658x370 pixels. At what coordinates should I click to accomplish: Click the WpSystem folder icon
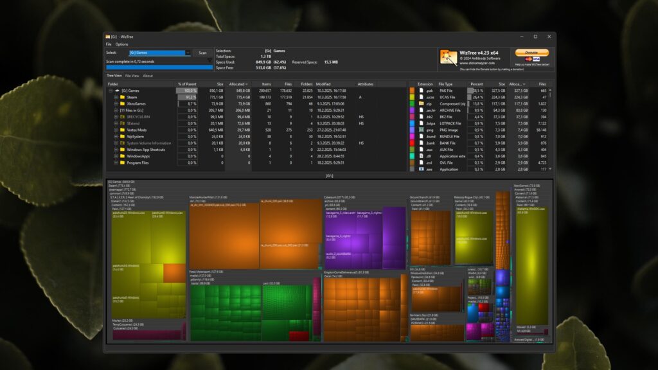tap(123, 136)
